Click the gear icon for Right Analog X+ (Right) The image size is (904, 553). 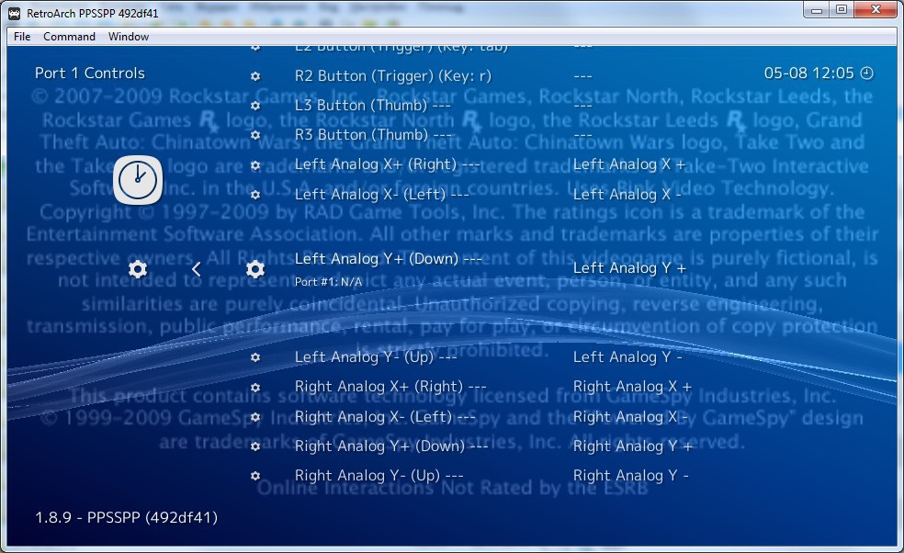click(x=255, y=388)
